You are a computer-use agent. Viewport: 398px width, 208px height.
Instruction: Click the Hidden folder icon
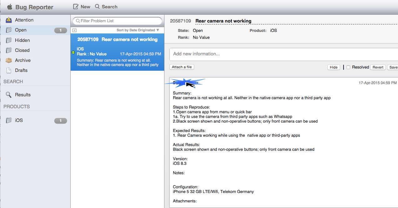[x=9, y=40]
